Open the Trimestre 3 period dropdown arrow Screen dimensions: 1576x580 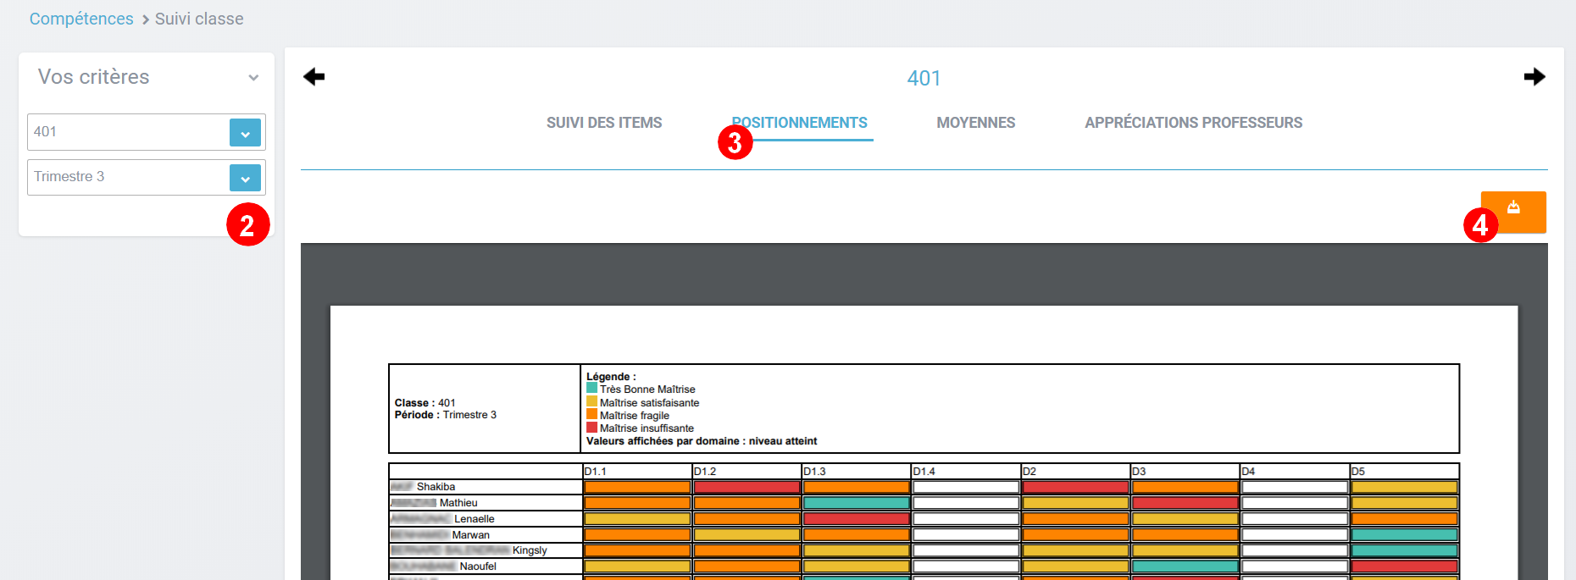click(x=245, y=178)
